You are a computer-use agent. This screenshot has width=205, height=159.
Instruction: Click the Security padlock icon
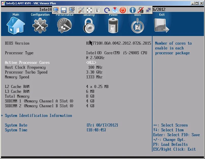[x=89, y=25]
